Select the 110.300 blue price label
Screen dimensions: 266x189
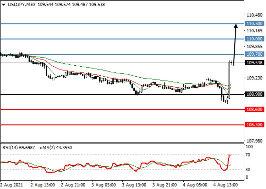254,24
